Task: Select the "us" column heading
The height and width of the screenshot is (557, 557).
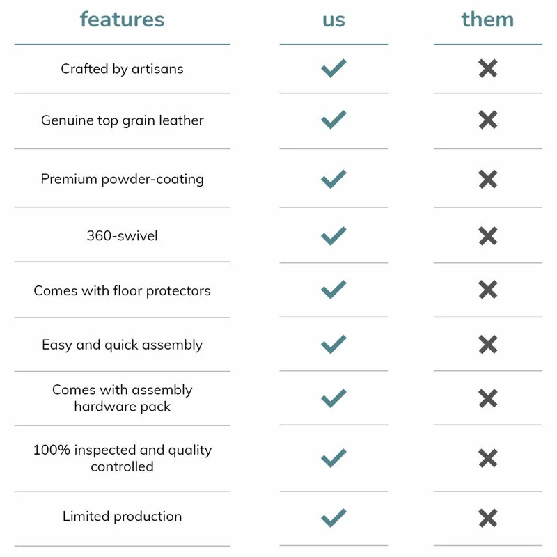Action: pos(334,19)
